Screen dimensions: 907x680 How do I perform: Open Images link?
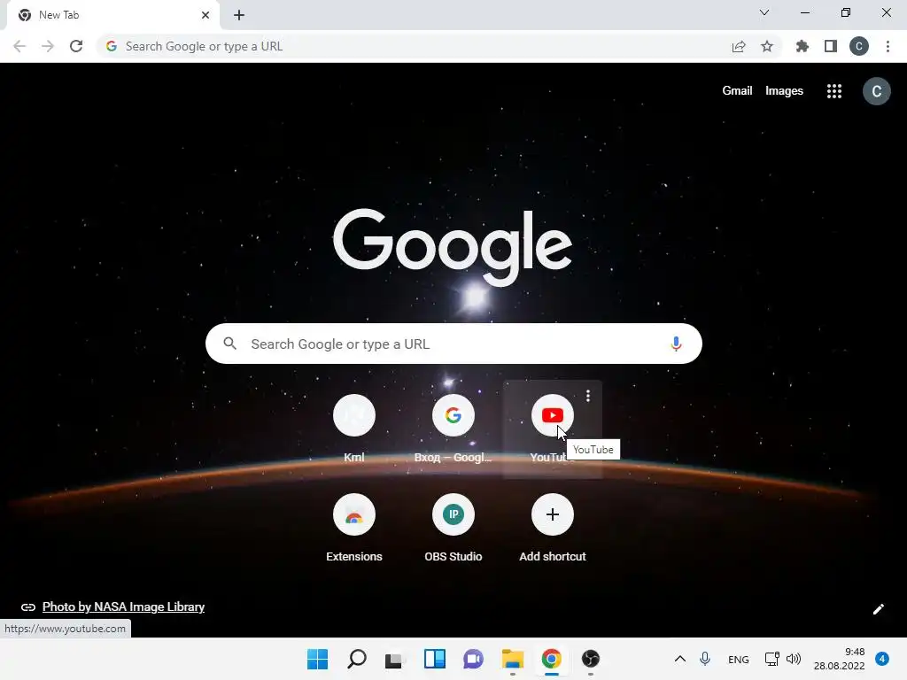click(784, 91)
